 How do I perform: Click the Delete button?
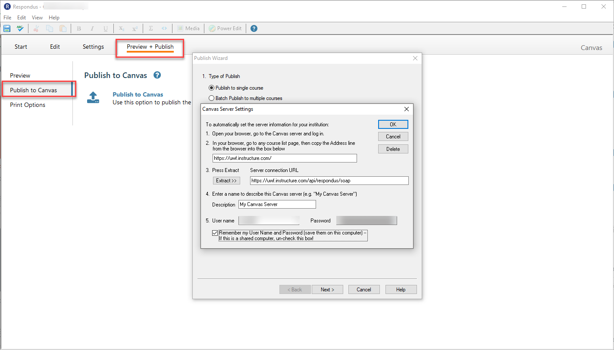tap(393, 149)
